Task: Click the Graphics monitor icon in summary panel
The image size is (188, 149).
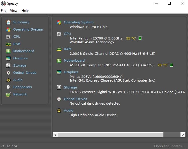Action: pyautogui.click(x=59, y=72)
